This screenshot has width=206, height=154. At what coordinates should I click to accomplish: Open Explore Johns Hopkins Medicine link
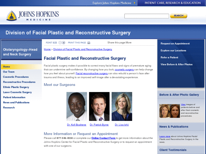[112, 3]
